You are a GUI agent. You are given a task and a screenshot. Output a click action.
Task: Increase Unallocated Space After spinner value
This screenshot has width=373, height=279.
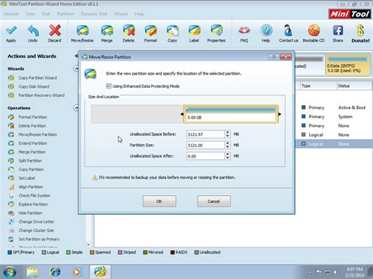tap(227, 154)
